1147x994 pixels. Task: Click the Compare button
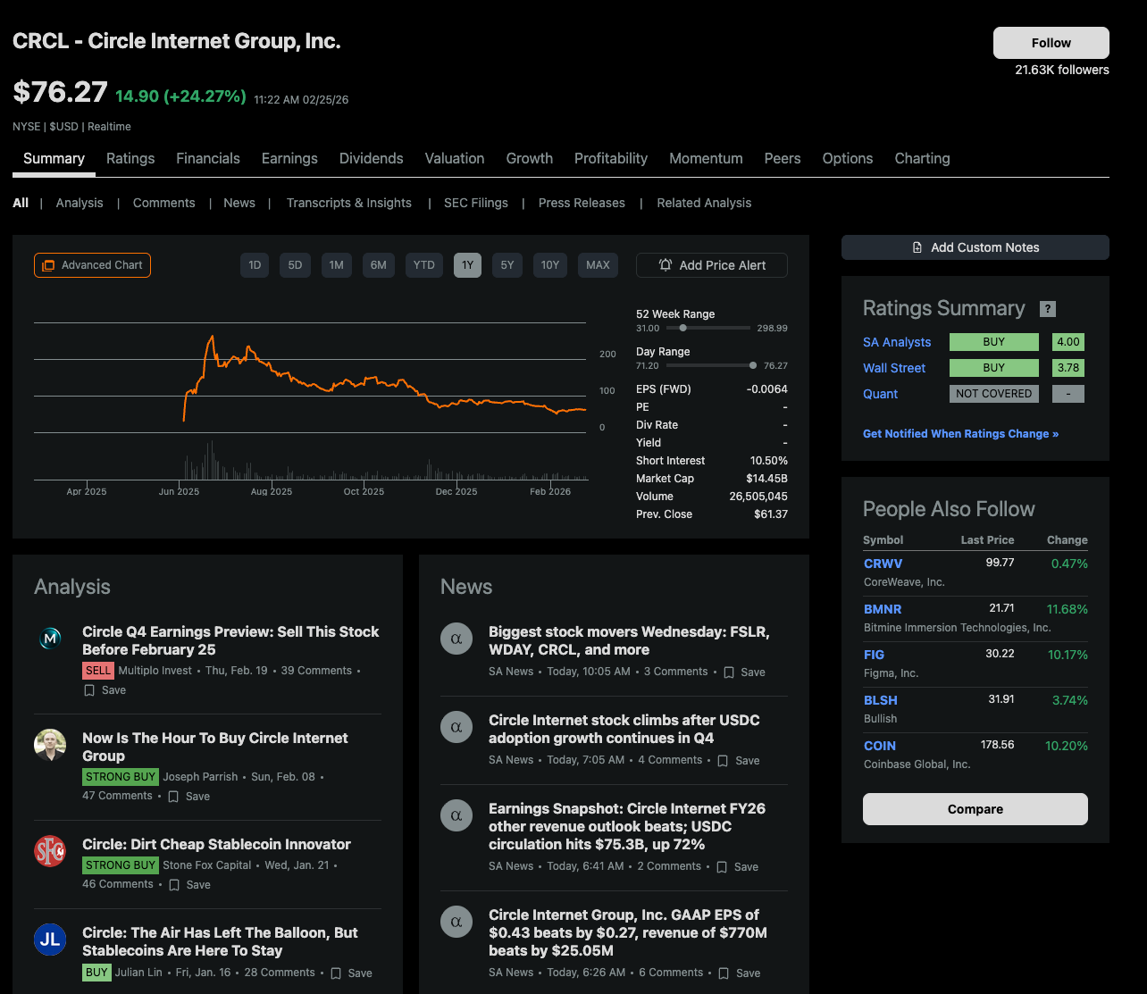click(x=975, y=809)
